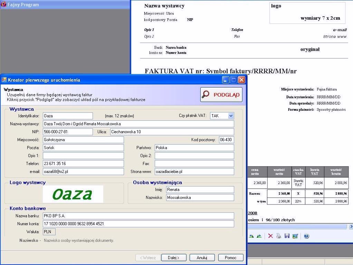Open help via blue question mark icon
Image resolution: width=353 pixels, height=265 pixels.
[306, 236]
